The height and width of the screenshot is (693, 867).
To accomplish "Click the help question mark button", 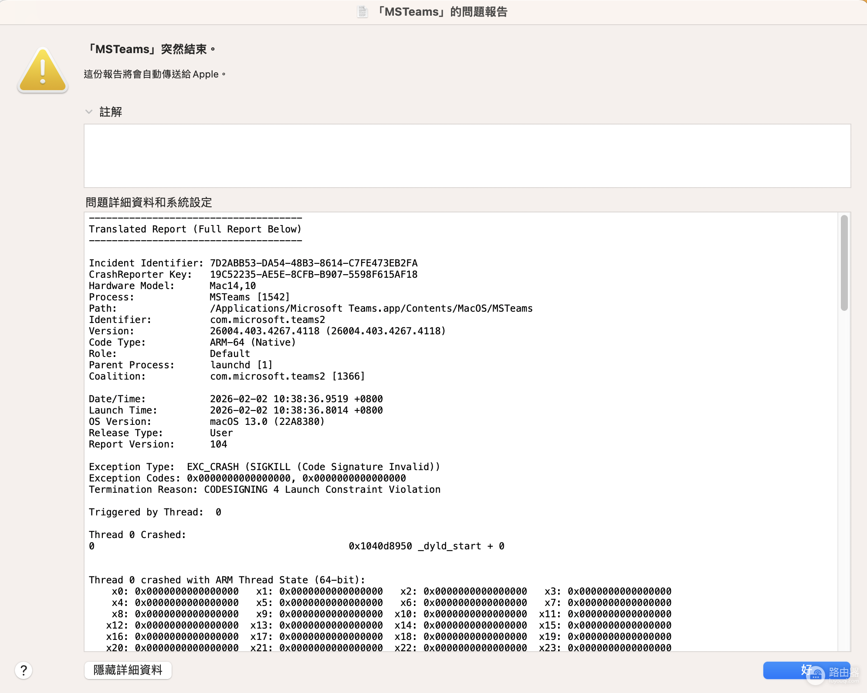I will point(24,670).
